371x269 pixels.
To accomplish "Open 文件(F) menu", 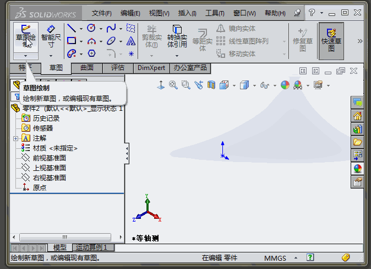I will pos(101,13).
